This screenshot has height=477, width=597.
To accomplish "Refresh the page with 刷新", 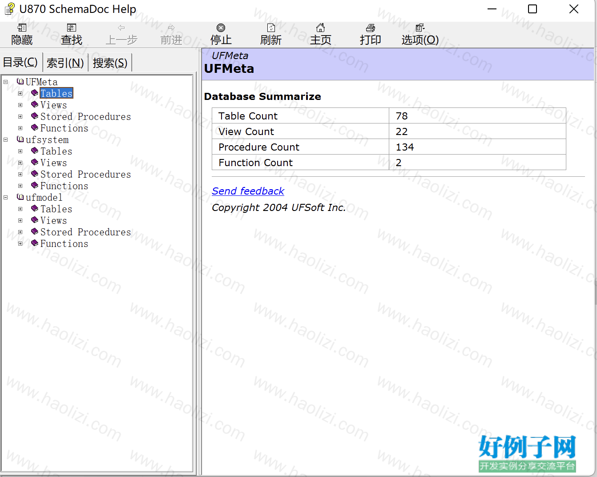I will [271, 35].
